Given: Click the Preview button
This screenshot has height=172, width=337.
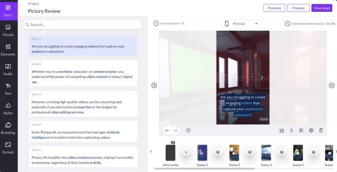Looking at the screenshot, I should (x=298, y=8).
